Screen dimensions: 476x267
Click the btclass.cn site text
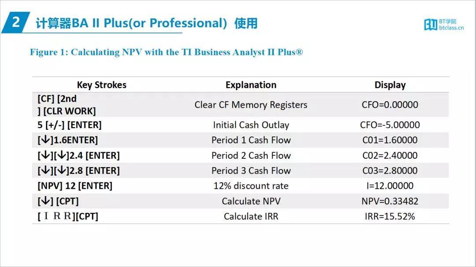click(451, 28)
